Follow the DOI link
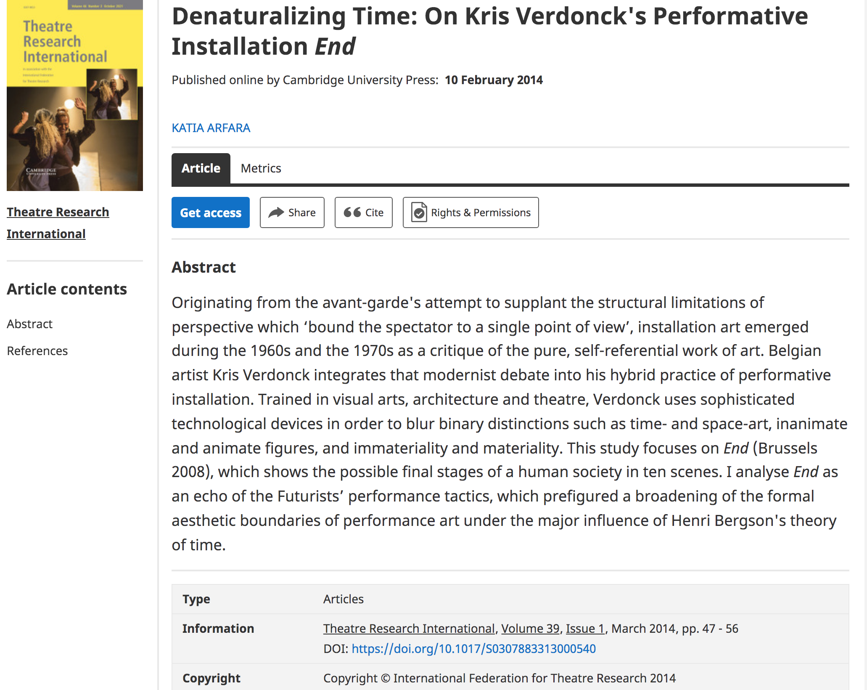 [x=473, y=649]
